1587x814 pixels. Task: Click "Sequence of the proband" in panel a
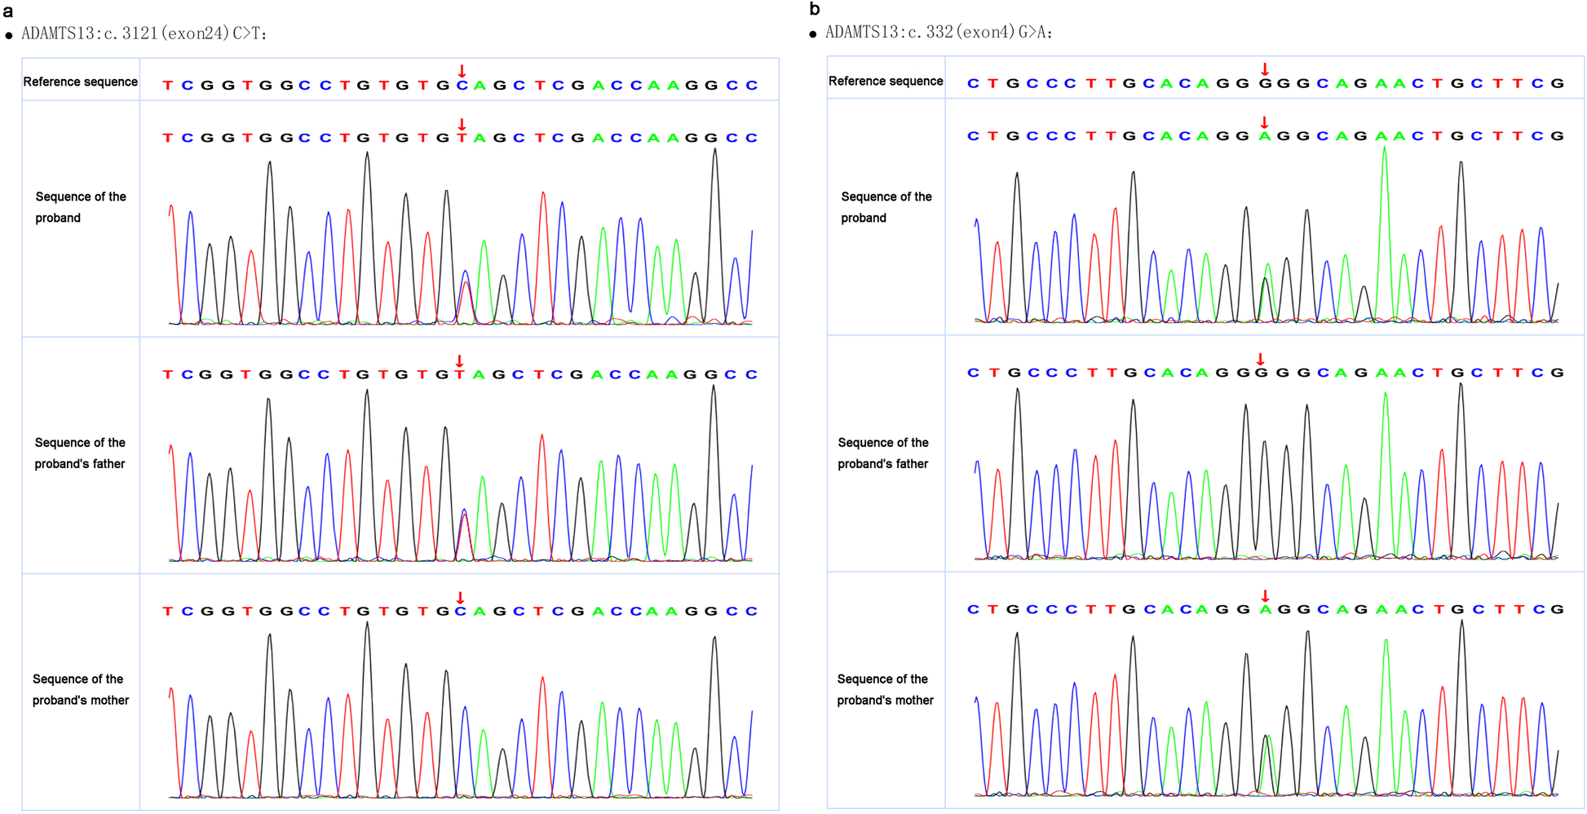coord(81,207)
